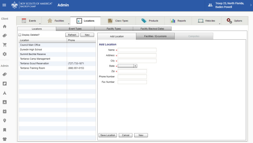Open the Options main tab
The width and height of the screenshot is (253, 143).
[x=234, y=21]
